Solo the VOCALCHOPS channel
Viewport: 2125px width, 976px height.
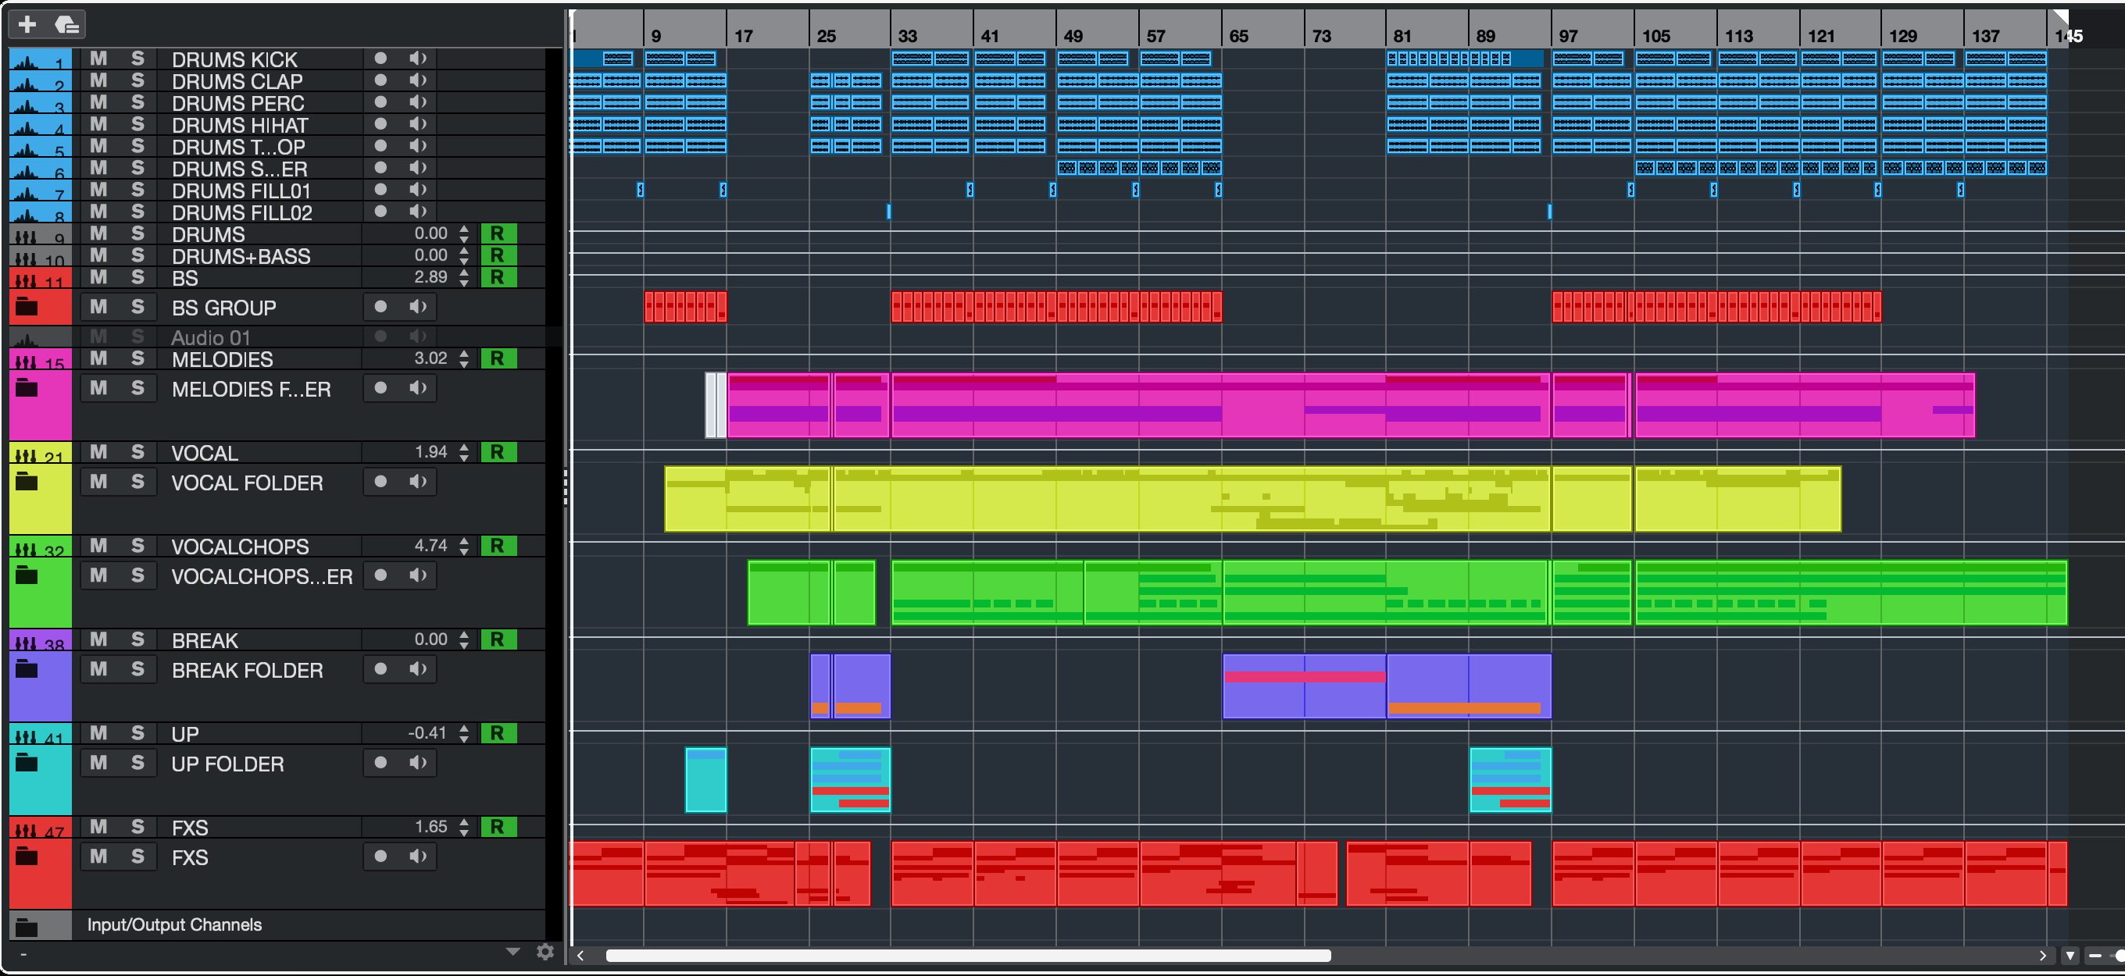137,546
